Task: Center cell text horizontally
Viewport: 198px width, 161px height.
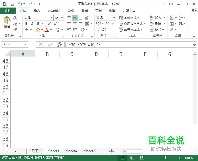Action: point(75,24)
